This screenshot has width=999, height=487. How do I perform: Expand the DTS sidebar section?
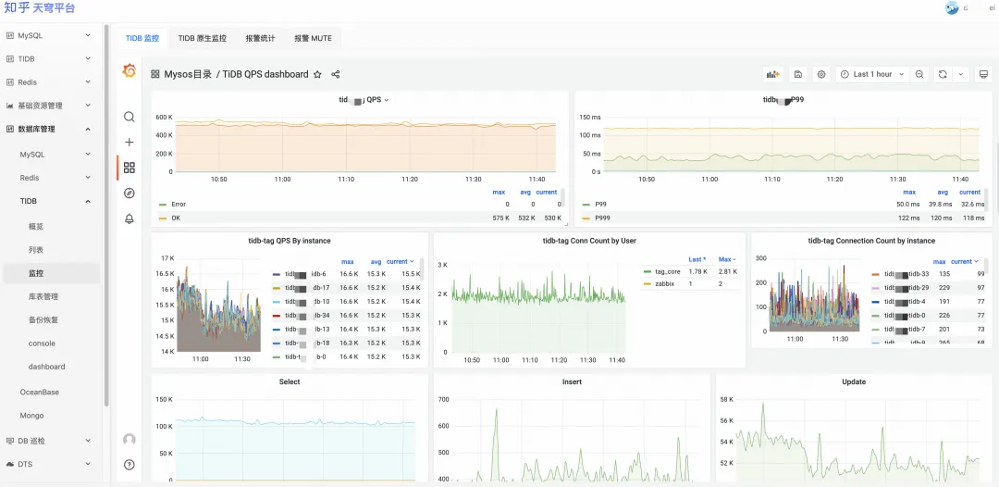[26, 464]
